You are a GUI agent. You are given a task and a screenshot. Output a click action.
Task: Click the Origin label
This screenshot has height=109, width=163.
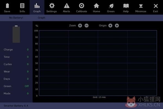coord(103,25)
